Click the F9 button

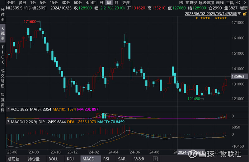tap(181, 2)
